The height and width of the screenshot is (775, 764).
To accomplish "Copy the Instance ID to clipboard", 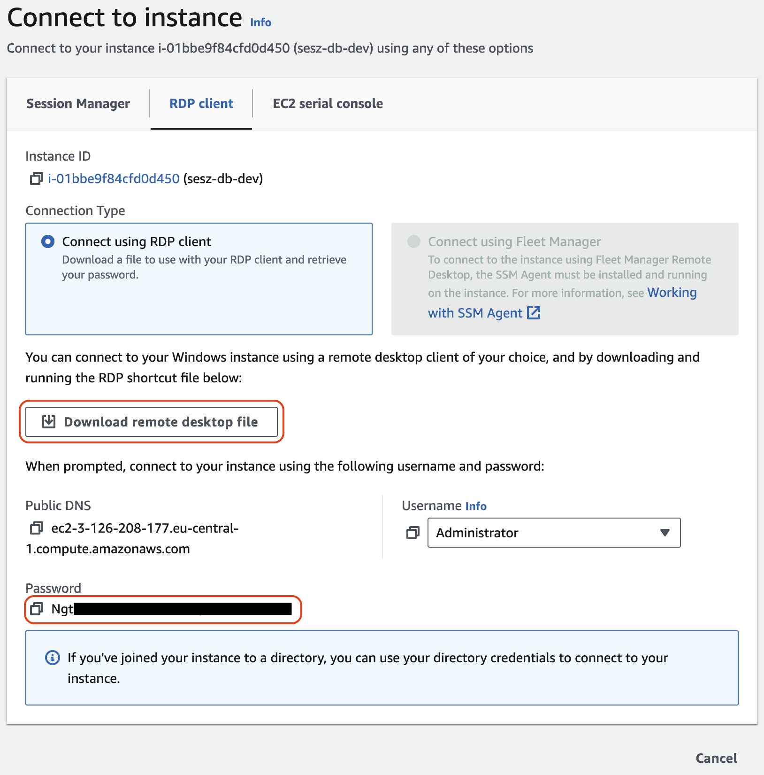I will [35, 178].
